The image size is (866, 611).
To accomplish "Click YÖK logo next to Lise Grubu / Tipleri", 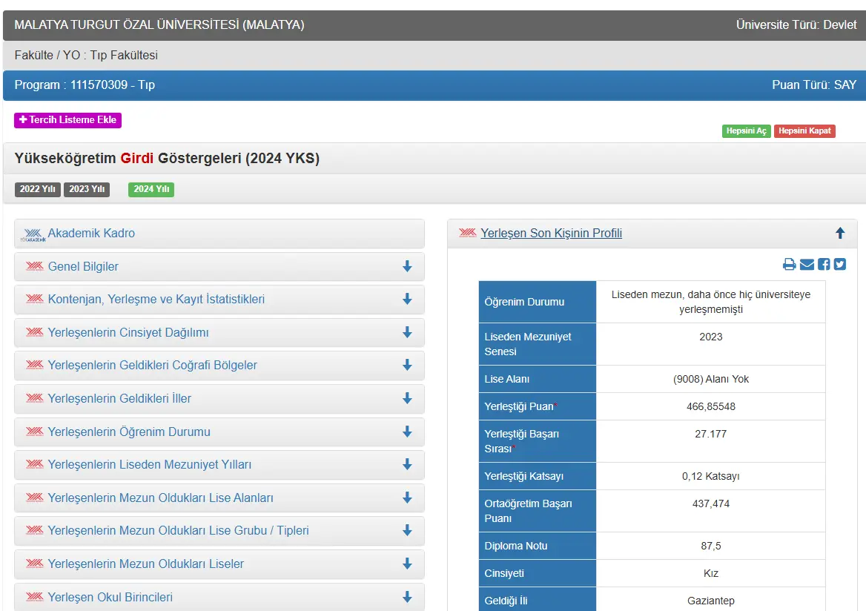I will [x=34, y=529].
